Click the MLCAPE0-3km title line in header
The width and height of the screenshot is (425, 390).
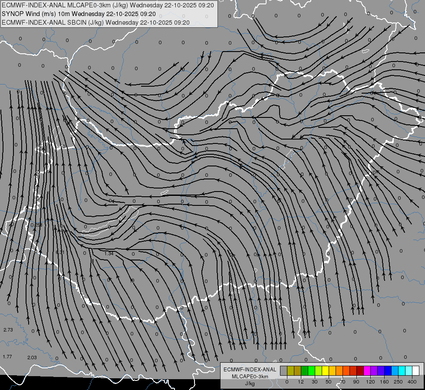pyautogui.click(x=108, y=5)
